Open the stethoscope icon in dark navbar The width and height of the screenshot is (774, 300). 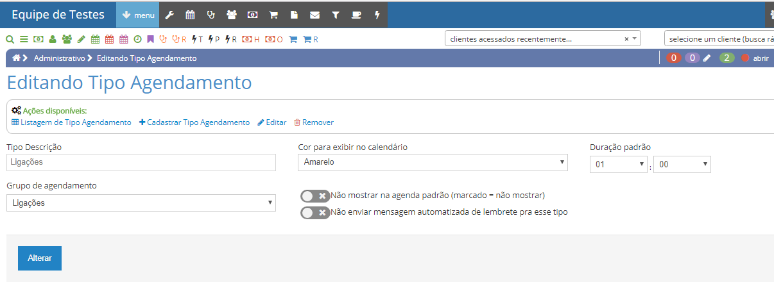point(211,15)
